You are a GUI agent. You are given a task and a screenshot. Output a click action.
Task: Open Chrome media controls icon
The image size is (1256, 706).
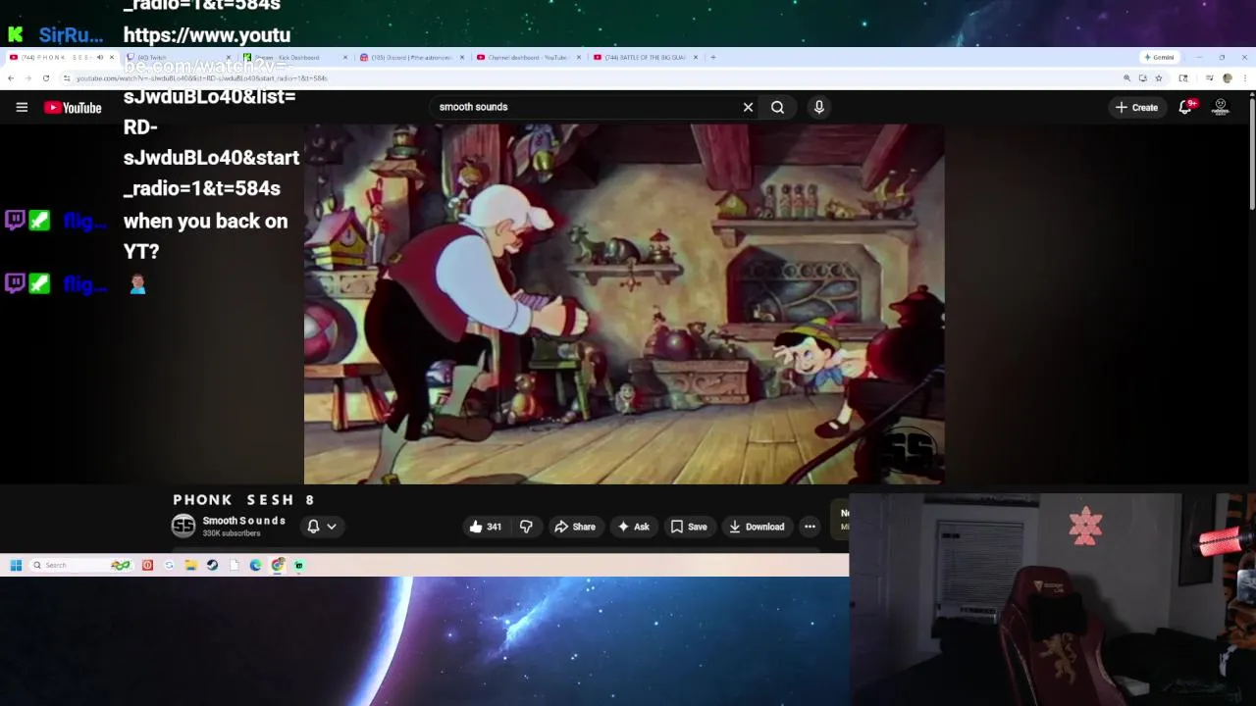click(x=1210, y=77)
